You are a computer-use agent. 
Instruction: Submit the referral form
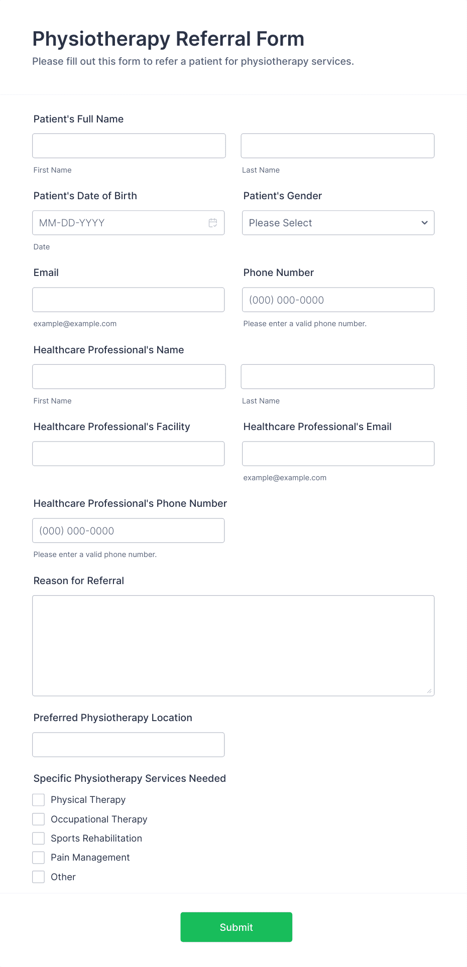(237, 927)
